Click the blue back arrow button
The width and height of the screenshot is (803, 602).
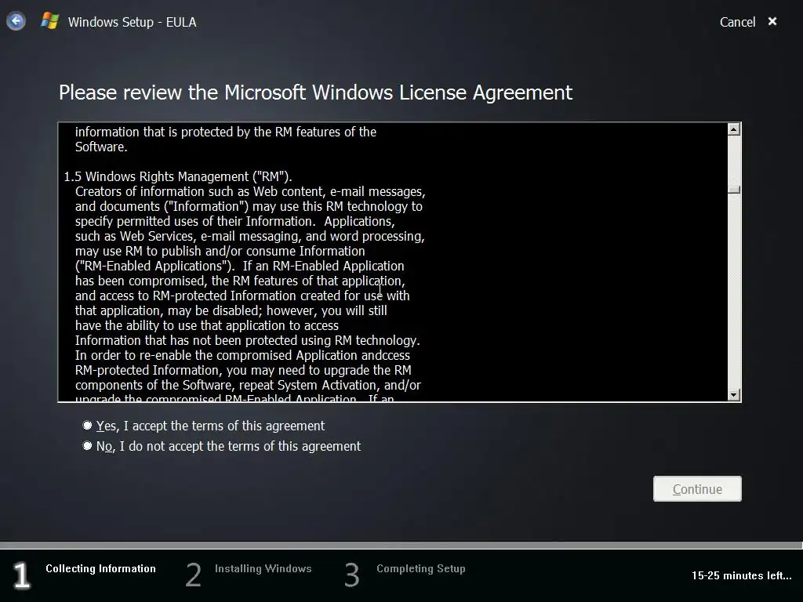tap(16, 21)
